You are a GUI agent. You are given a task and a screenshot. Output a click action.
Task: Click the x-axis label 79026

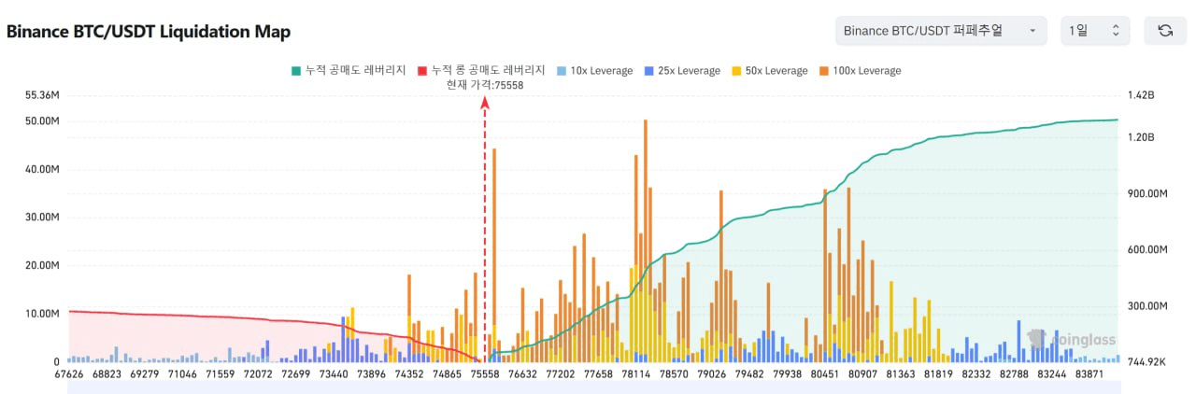point(712,373)
